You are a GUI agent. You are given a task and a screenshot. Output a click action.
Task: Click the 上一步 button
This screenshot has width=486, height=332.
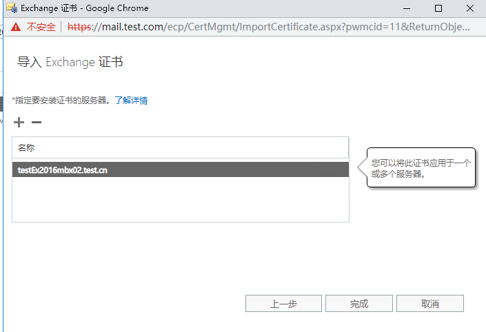[283, 304]
